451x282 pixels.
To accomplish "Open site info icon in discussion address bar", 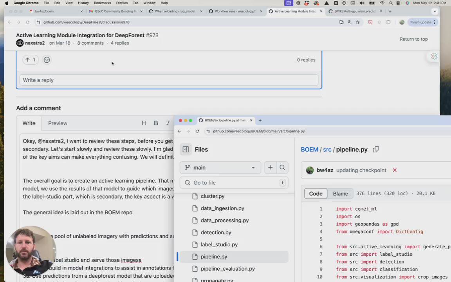I will point(38,22).
